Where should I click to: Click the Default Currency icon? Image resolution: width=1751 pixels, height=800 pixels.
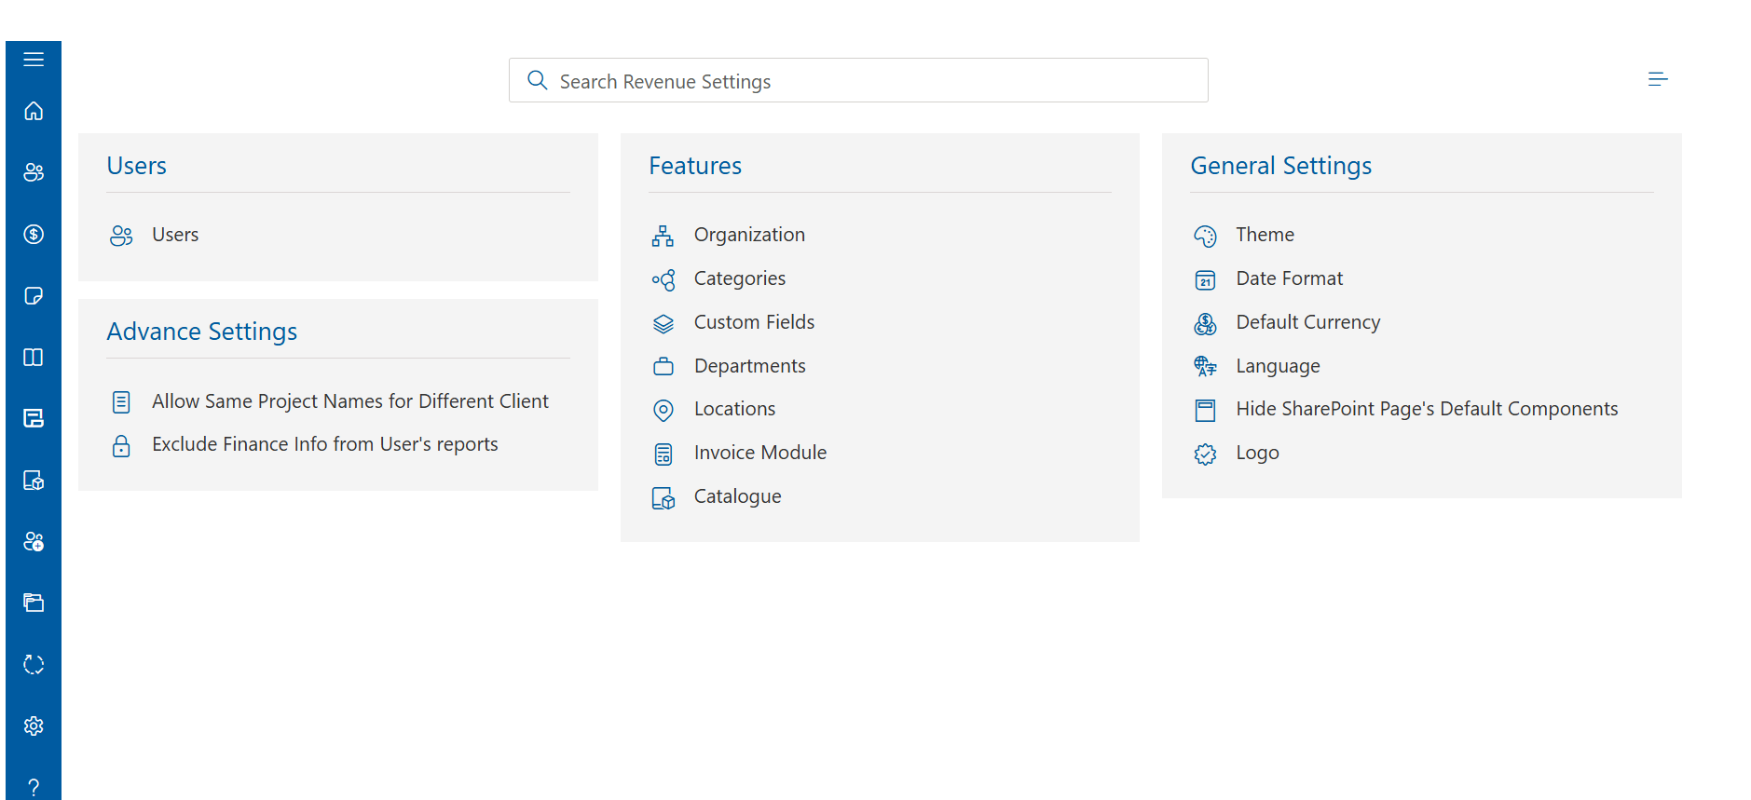1205,323
